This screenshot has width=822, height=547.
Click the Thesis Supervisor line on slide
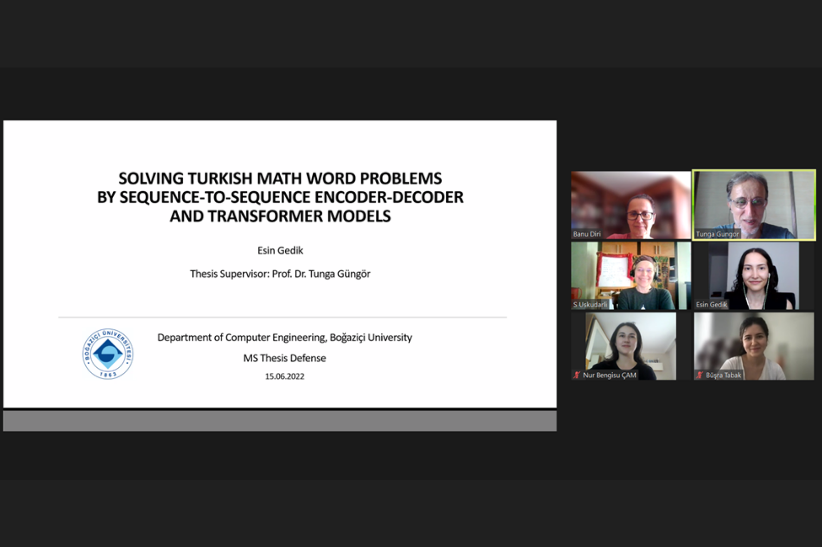click(280, 274)
